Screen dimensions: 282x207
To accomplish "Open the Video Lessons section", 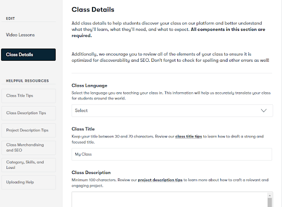I will [20, 35].
